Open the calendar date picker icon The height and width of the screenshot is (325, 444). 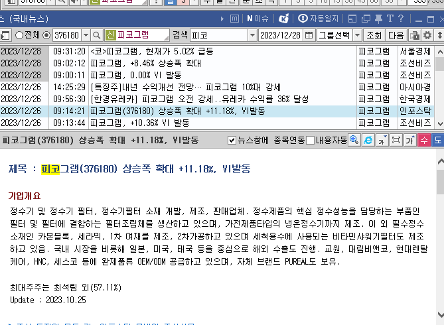point(309,35)
